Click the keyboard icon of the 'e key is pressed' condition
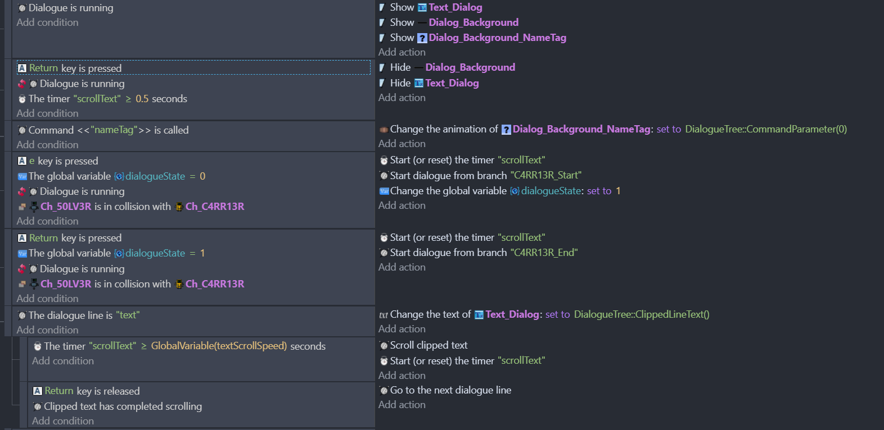Image resolution: width=884 pixels, height=430 pixels. [22, 161]
